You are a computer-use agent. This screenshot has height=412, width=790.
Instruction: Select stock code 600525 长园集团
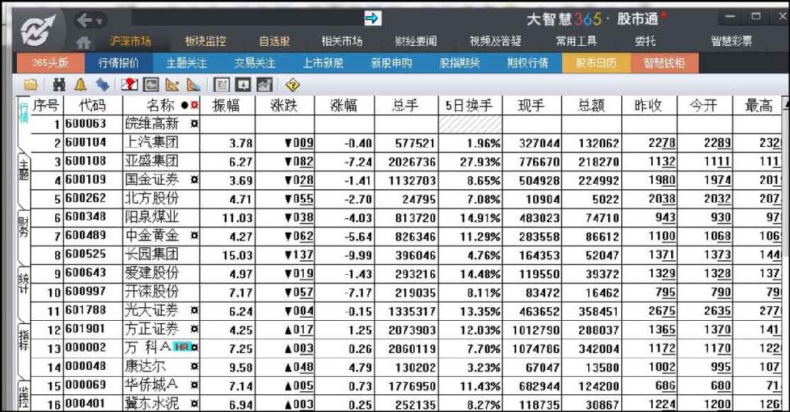(86, 254)
